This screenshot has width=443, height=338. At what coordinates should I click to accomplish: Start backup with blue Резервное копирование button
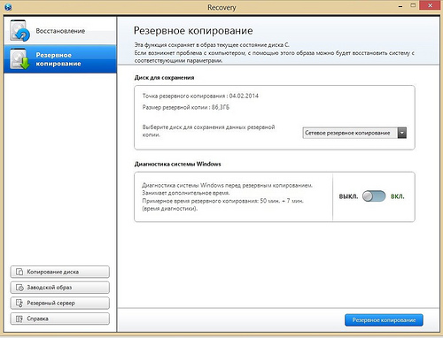click(x=384, y=320)
